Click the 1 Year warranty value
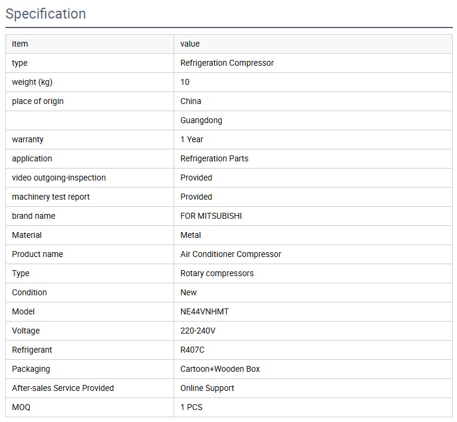The image size is (457, 422). (x=192, y=139)
